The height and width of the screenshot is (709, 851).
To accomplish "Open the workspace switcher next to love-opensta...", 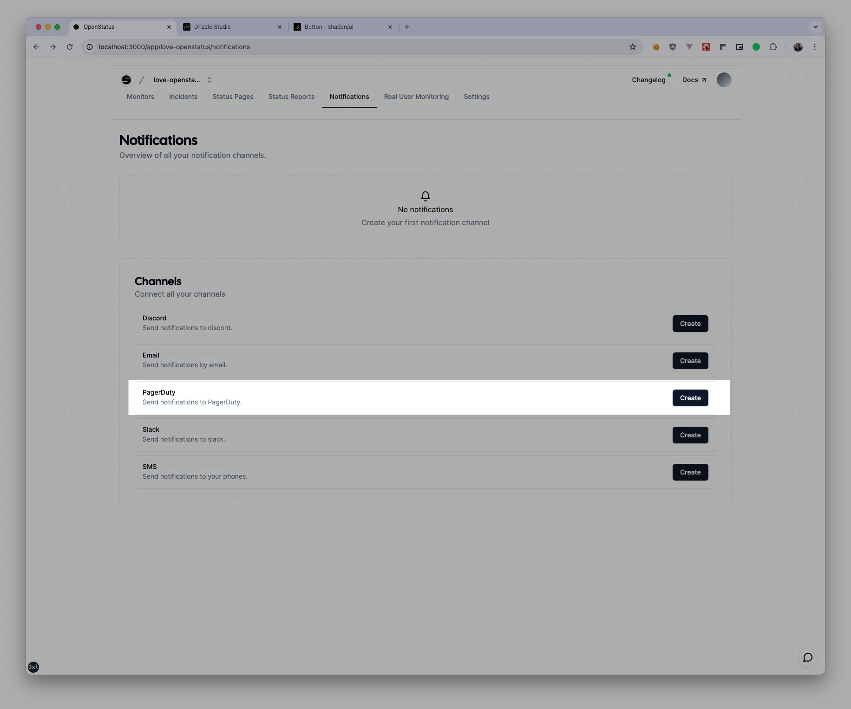I will pos(209,79).
